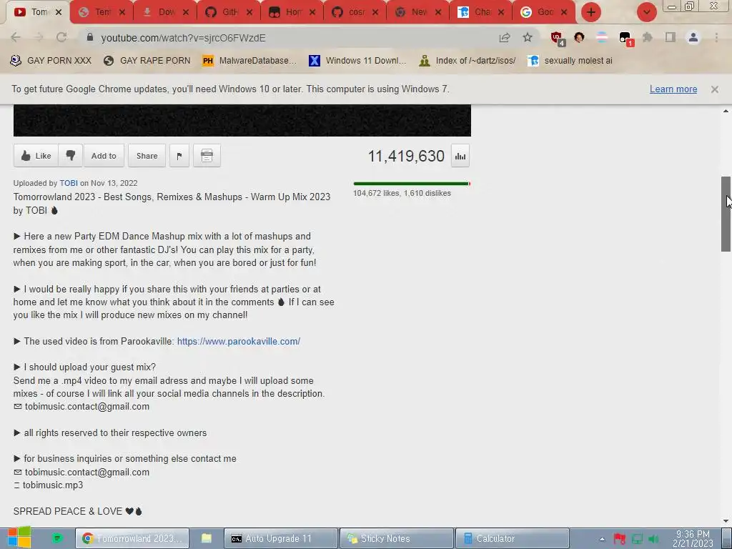Click the likes/dislikes ratio bar

coord(412,184)
